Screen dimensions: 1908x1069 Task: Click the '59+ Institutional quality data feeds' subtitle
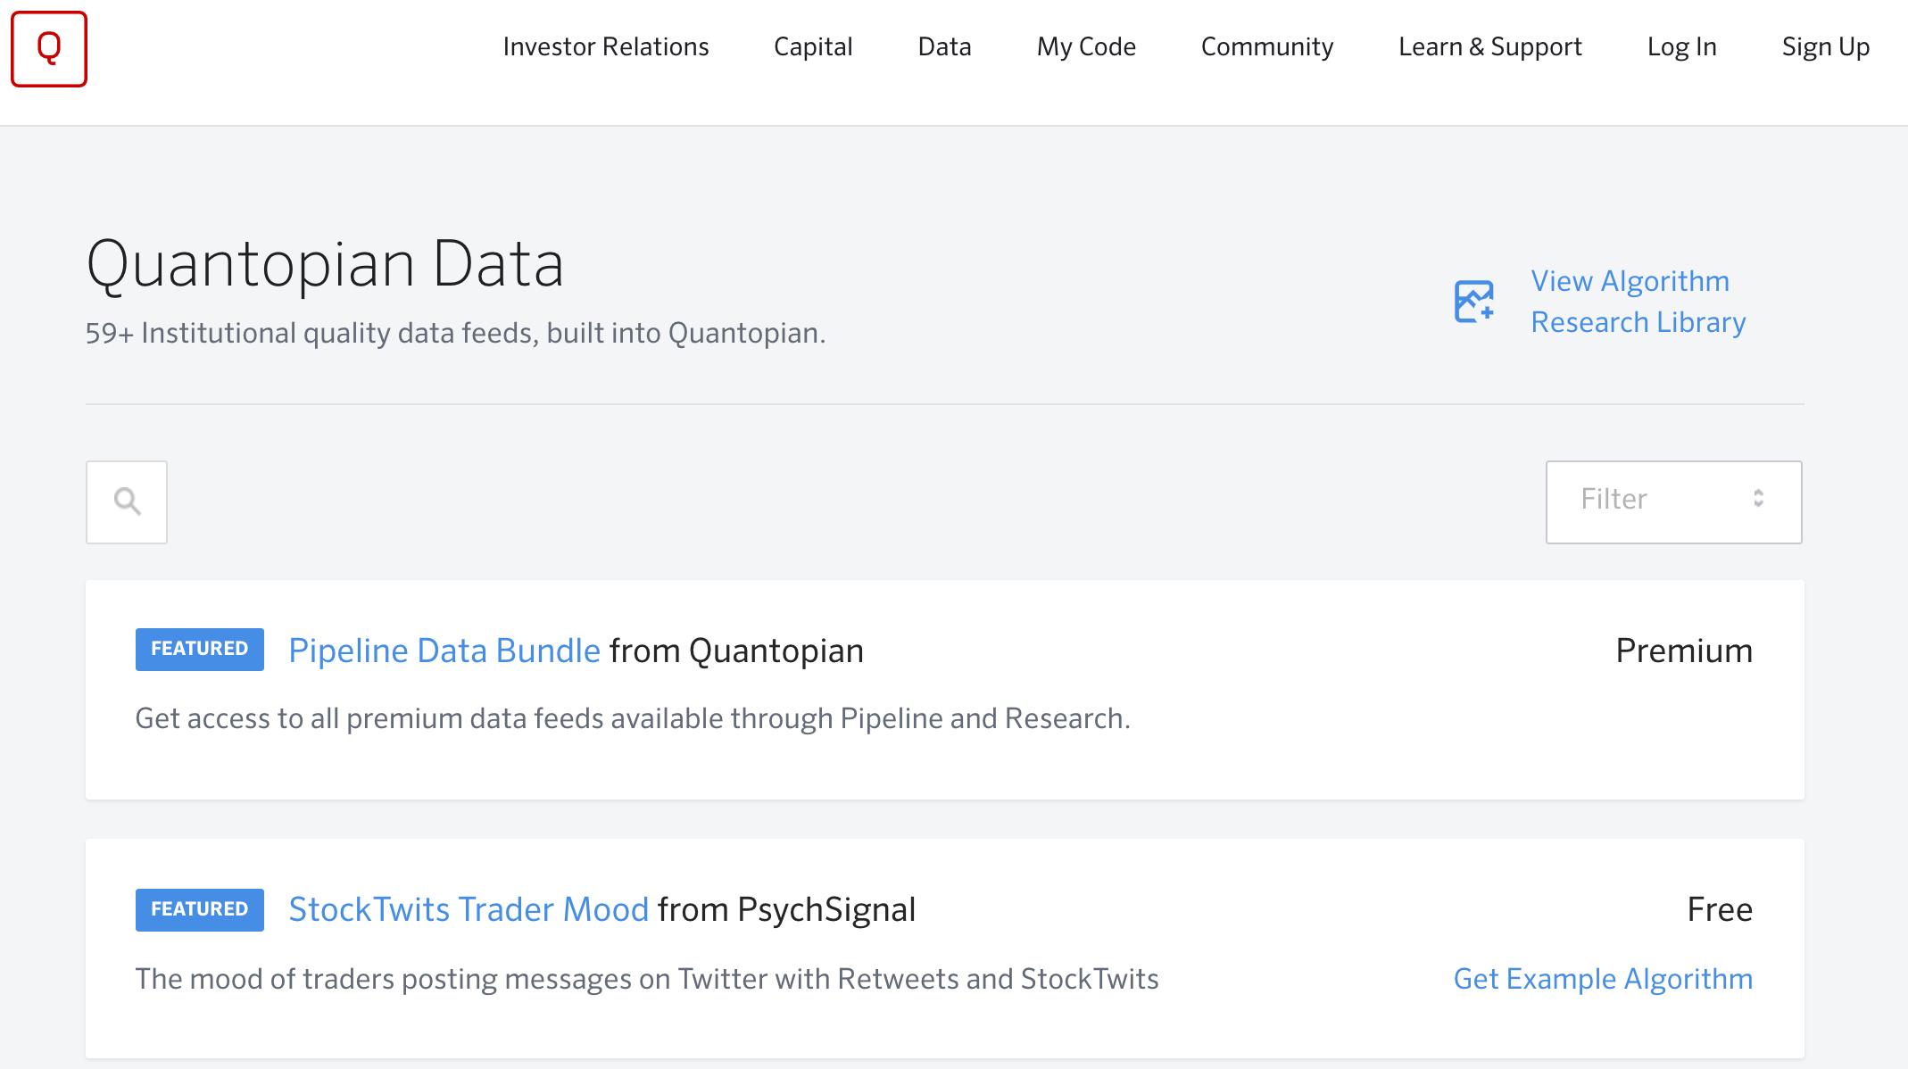[x=455, y=333]
